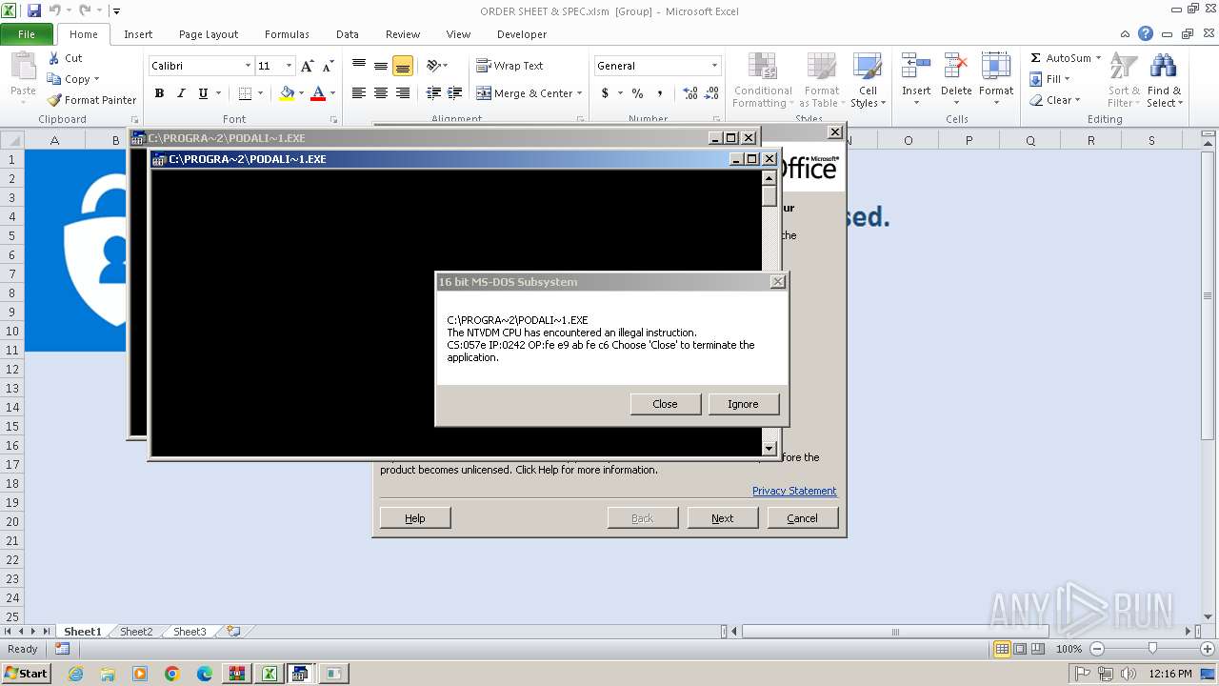Increase font size with the large A icon
The height and width of the screenshot is (686, 1219).
coord(307,66)
